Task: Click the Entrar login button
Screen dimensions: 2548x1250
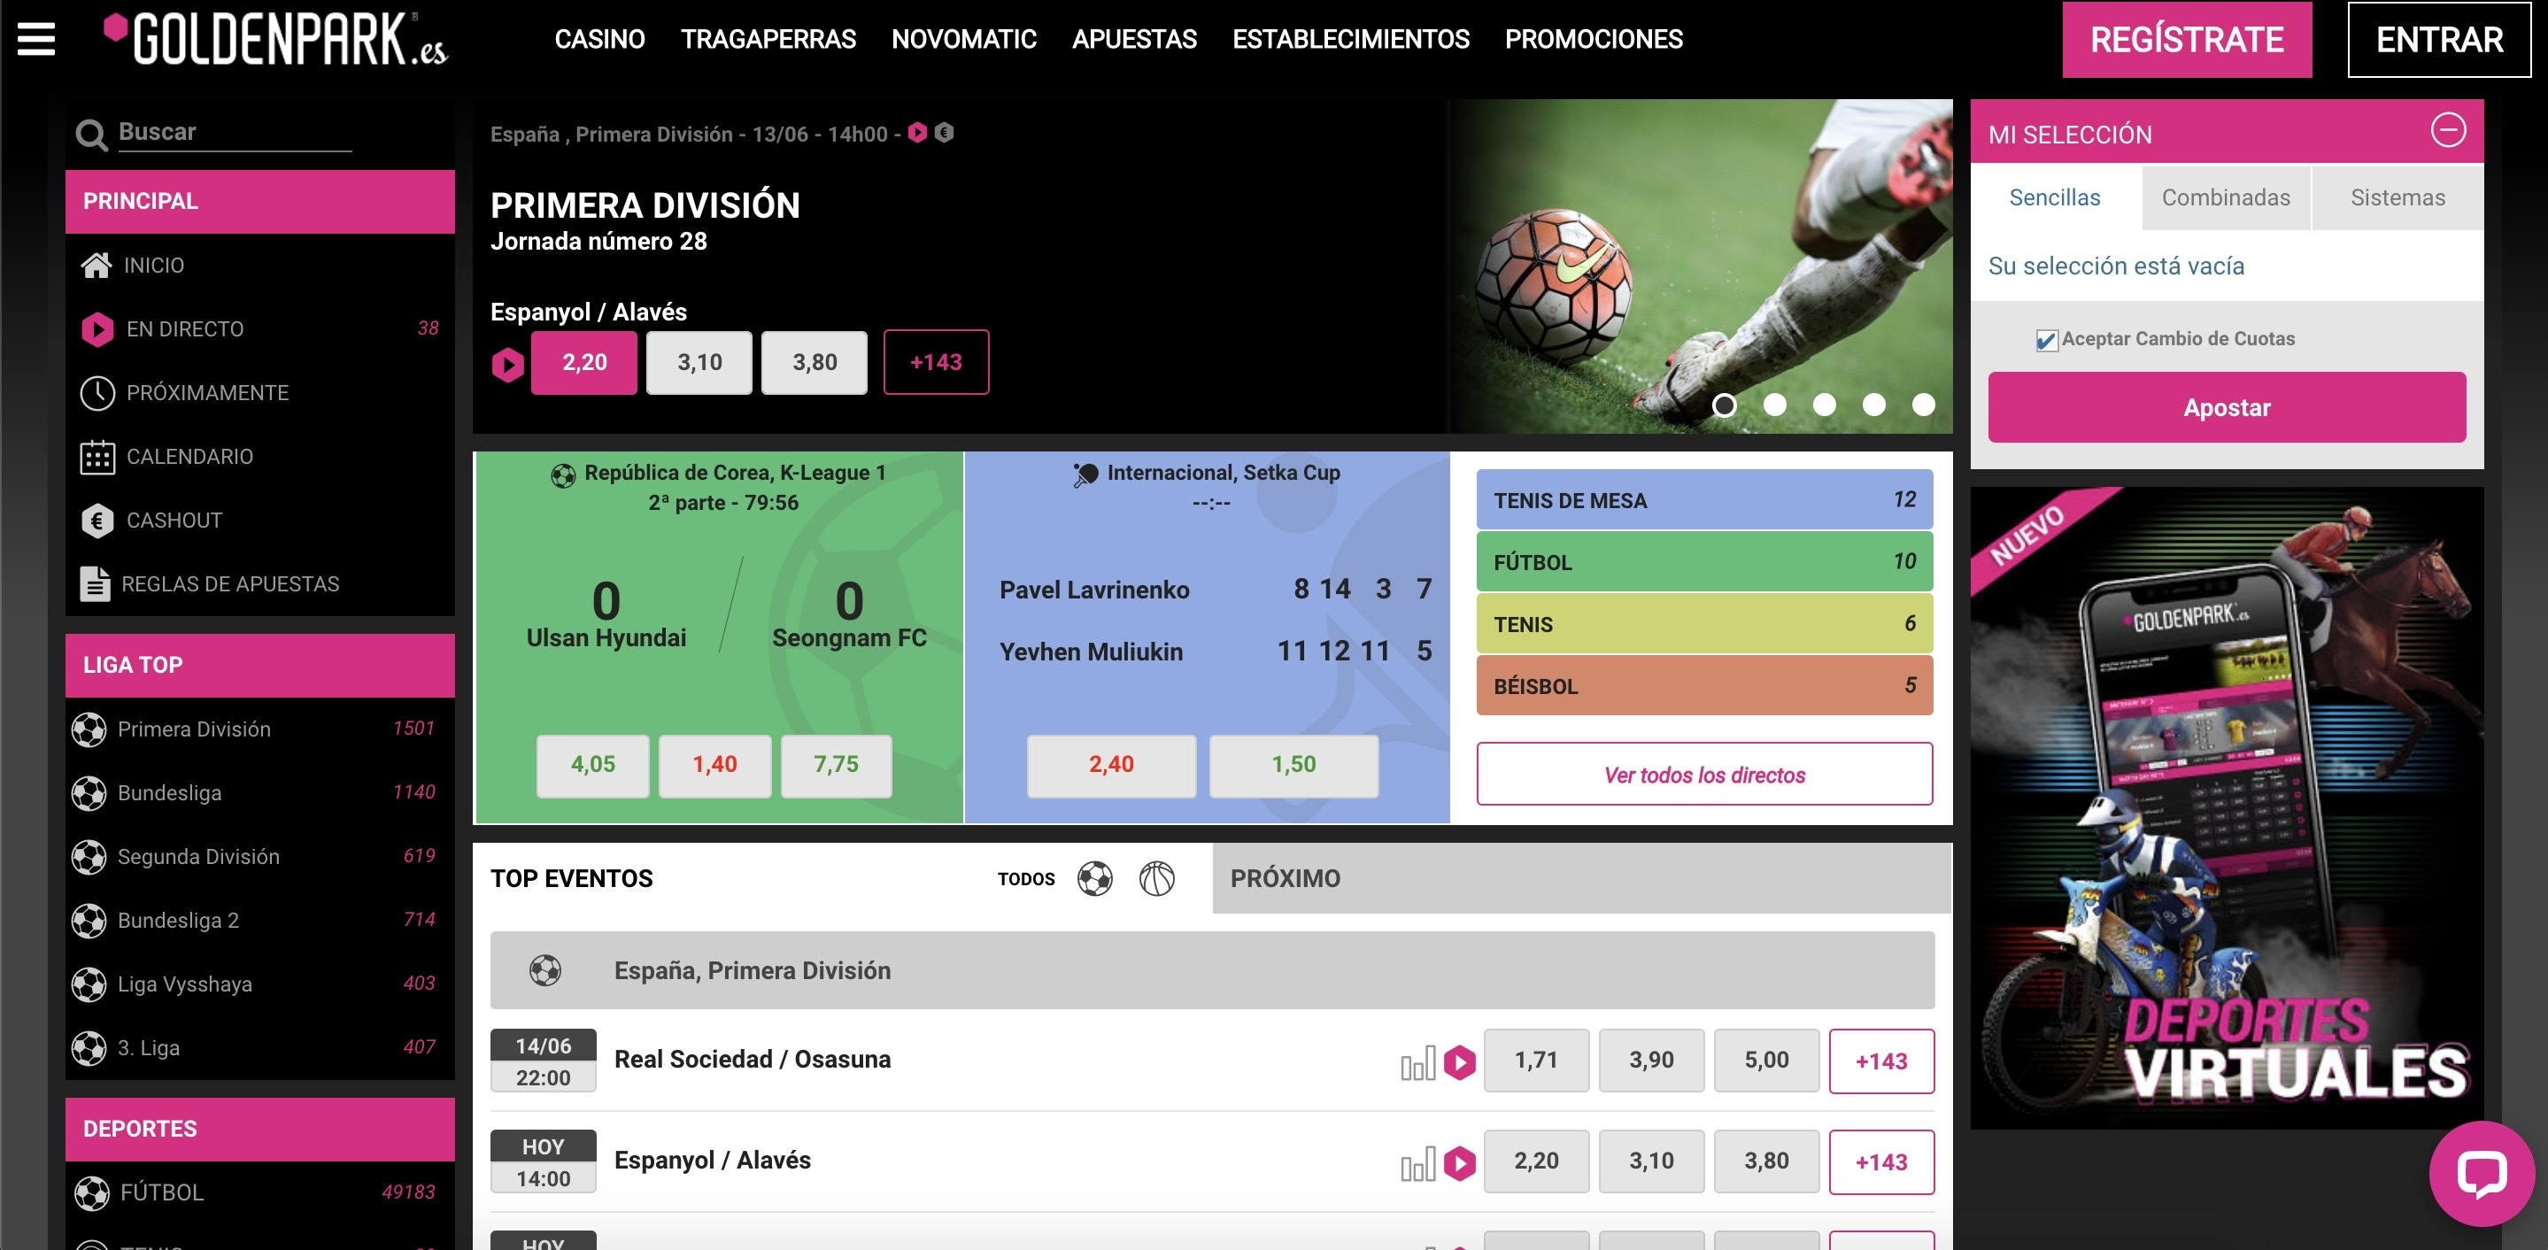Action: (2439, 40)
